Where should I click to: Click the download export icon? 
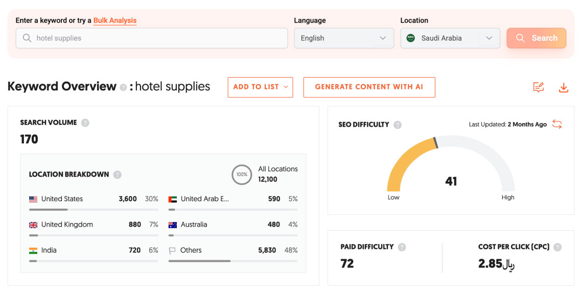pyautogui.click(x=564, y=88)
